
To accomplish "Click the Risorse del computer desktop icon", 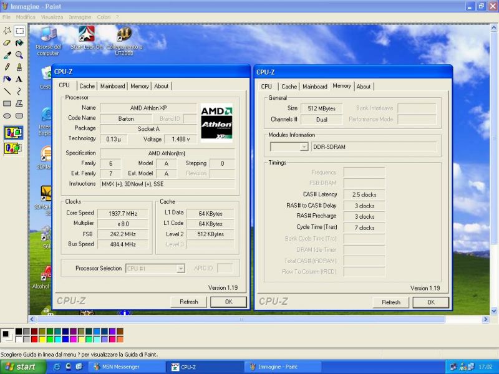I will pos(49,41).
